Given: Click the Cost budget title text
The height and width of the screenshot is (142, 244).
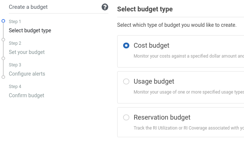Looking at the screenshot, I should (151, 45).
